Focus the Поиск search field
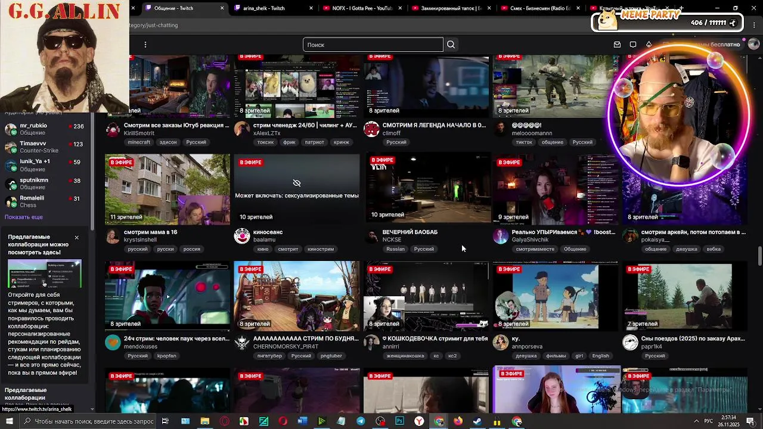Screen dimensions: 763x429 pos(373,45)
